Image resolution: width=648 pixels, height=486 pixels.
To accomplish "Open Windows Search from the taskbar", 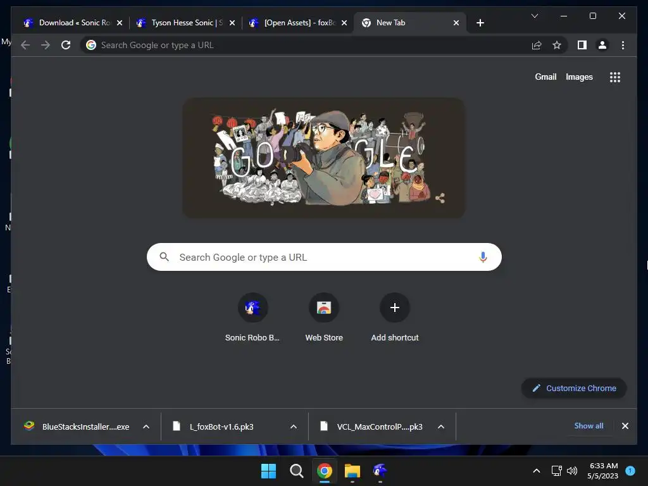I will 296,471.
